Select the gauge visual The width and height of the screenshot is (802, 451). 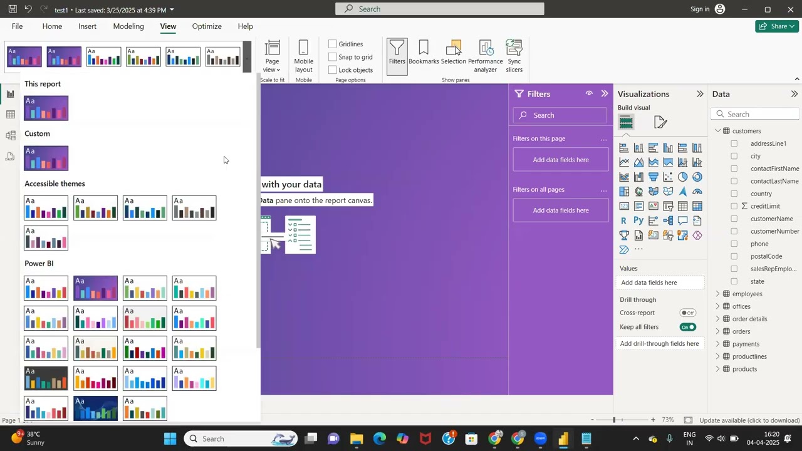pos(697,192)
